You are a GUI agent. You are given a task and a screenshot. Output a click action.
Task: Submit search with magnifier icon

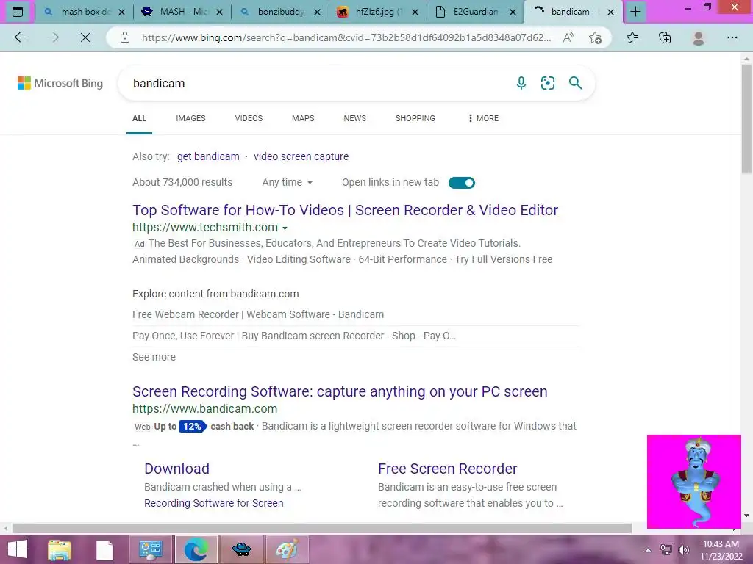click(x=575, y=83)
